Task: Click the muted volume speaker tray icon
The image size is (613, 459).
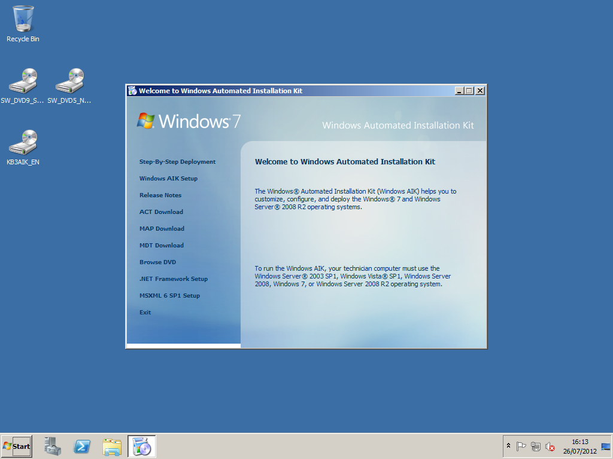Action: tap(550, 446)
